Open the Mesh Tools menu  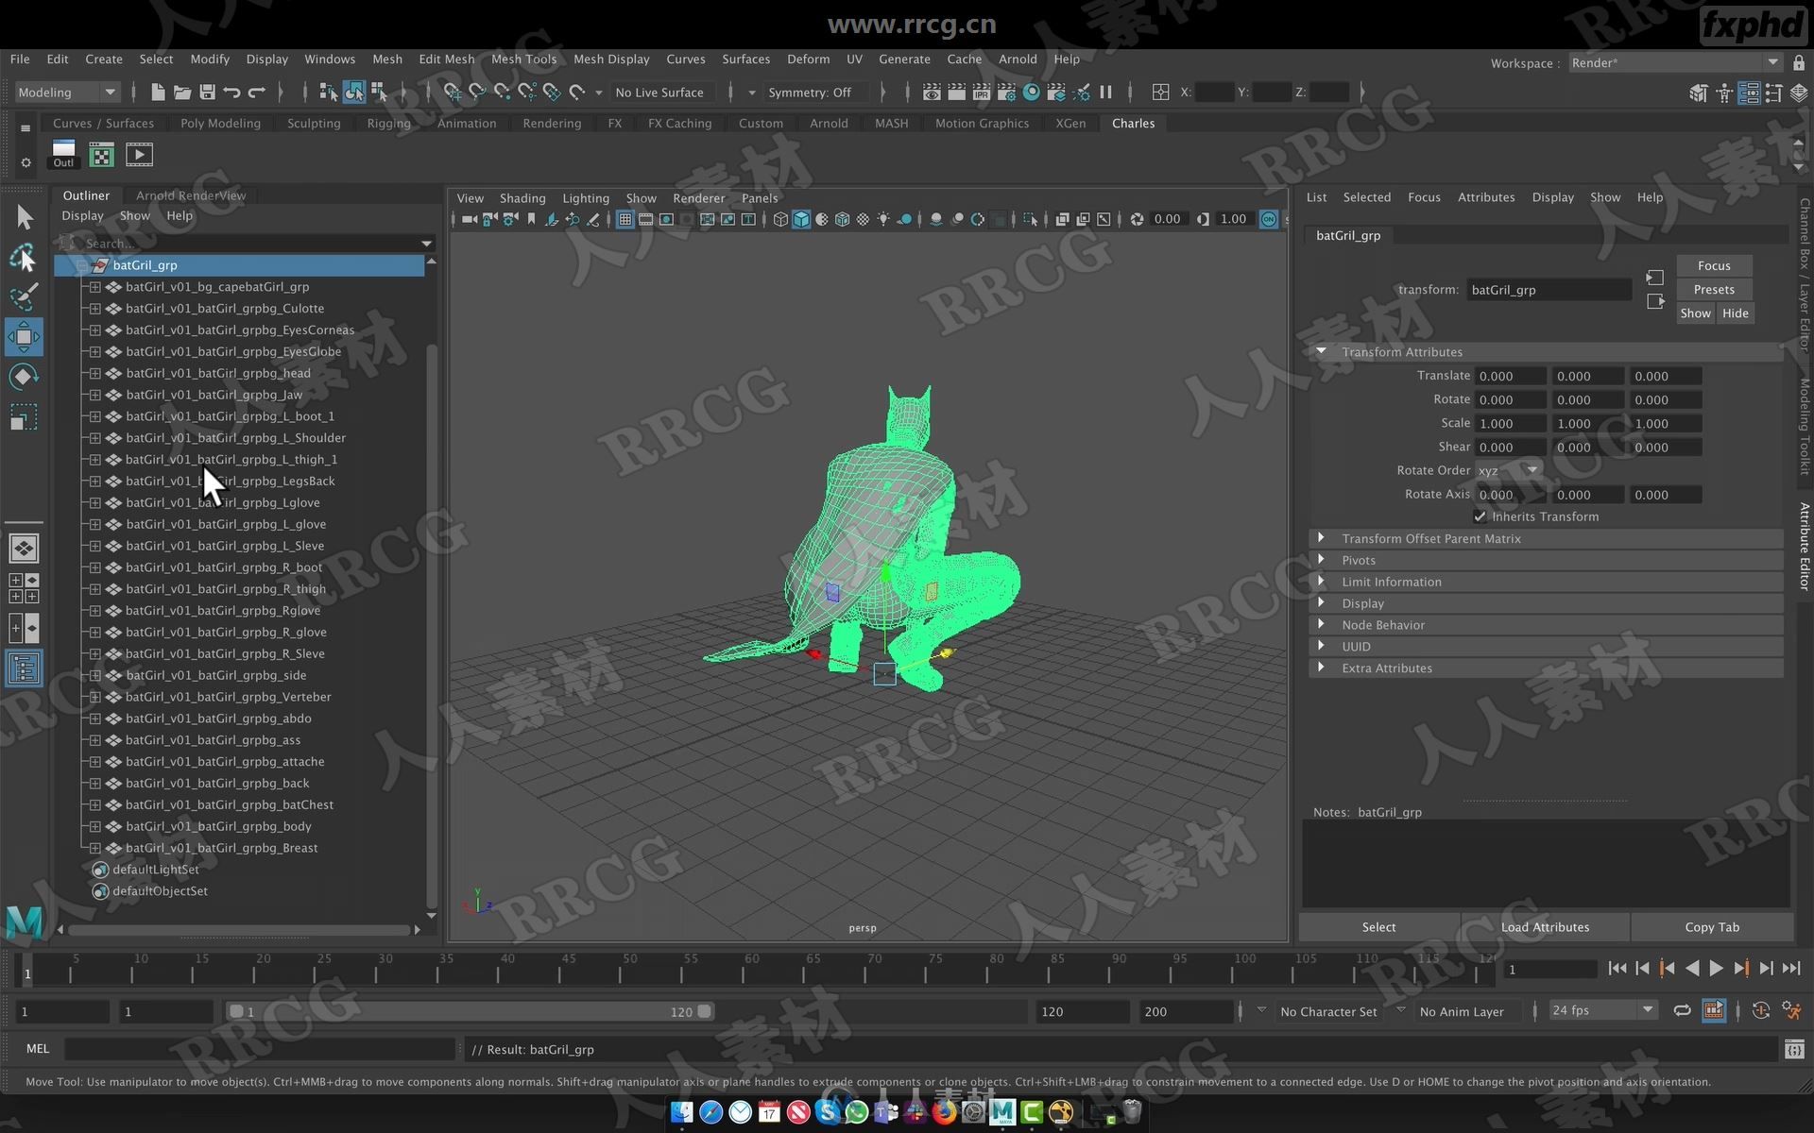point(523,59)
